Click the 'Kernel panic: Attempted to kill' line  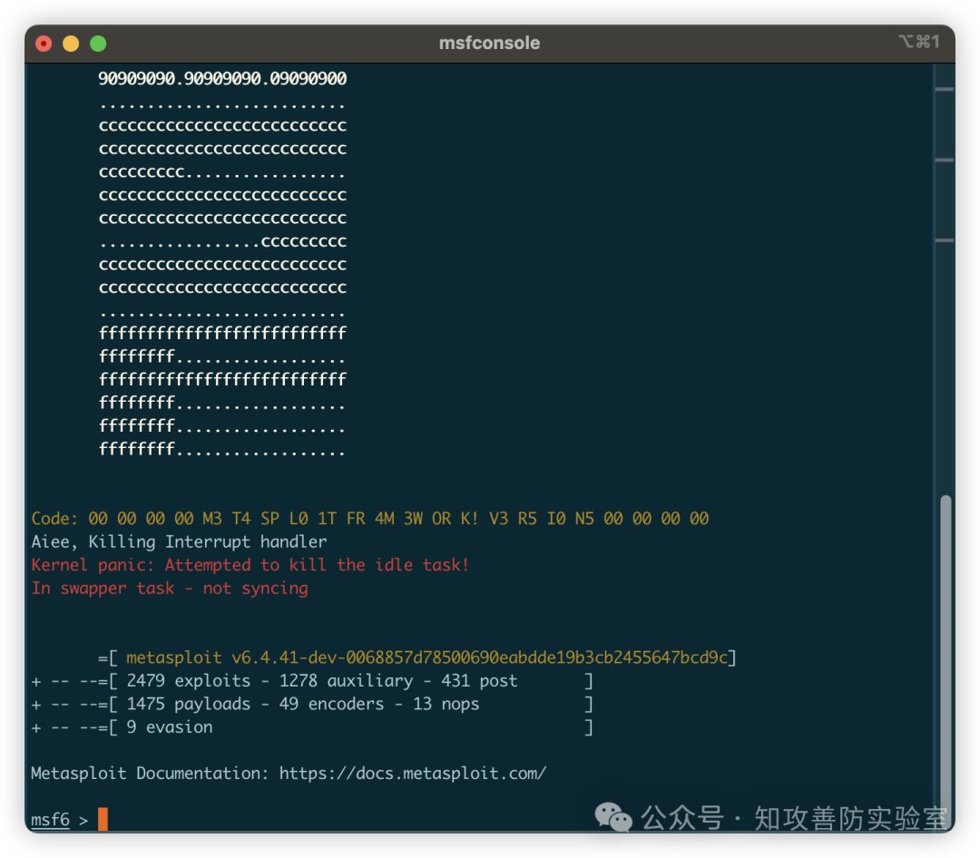(250, 566)
